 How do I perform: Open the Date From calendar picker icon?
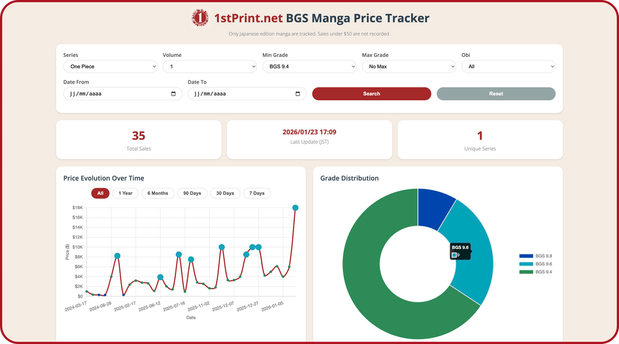click(173, 94)
